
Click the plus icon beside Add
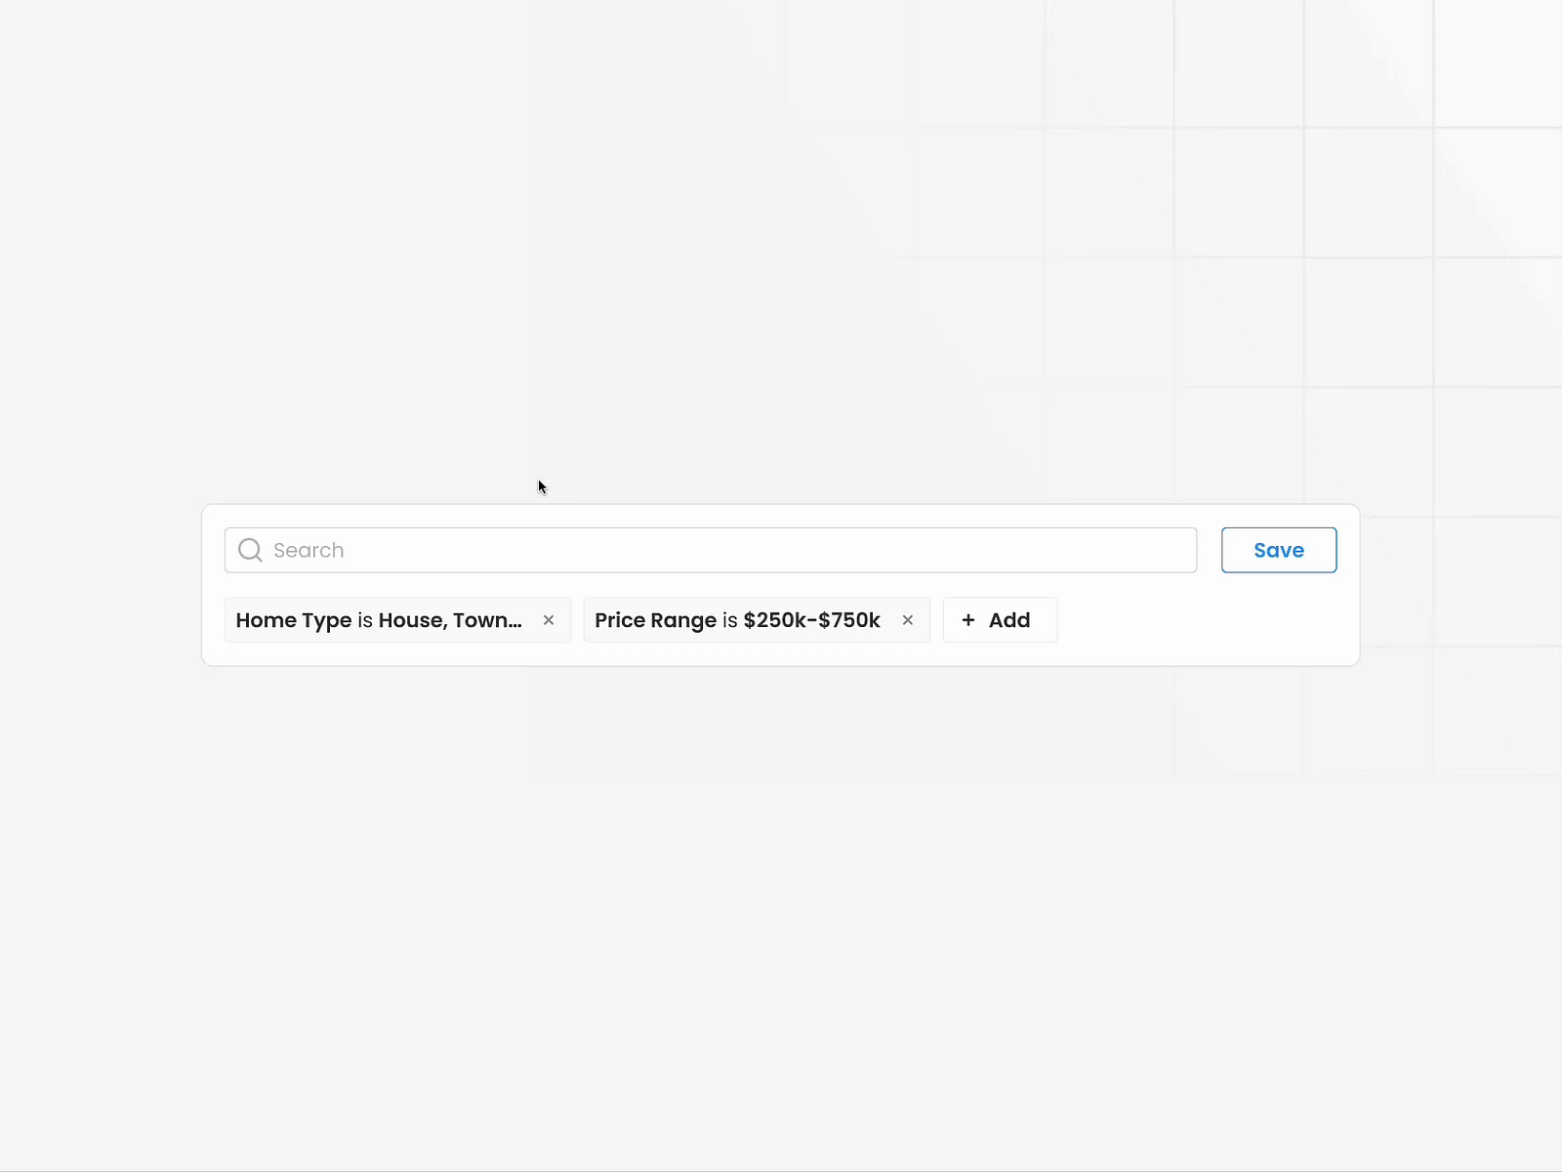[968, 620]
